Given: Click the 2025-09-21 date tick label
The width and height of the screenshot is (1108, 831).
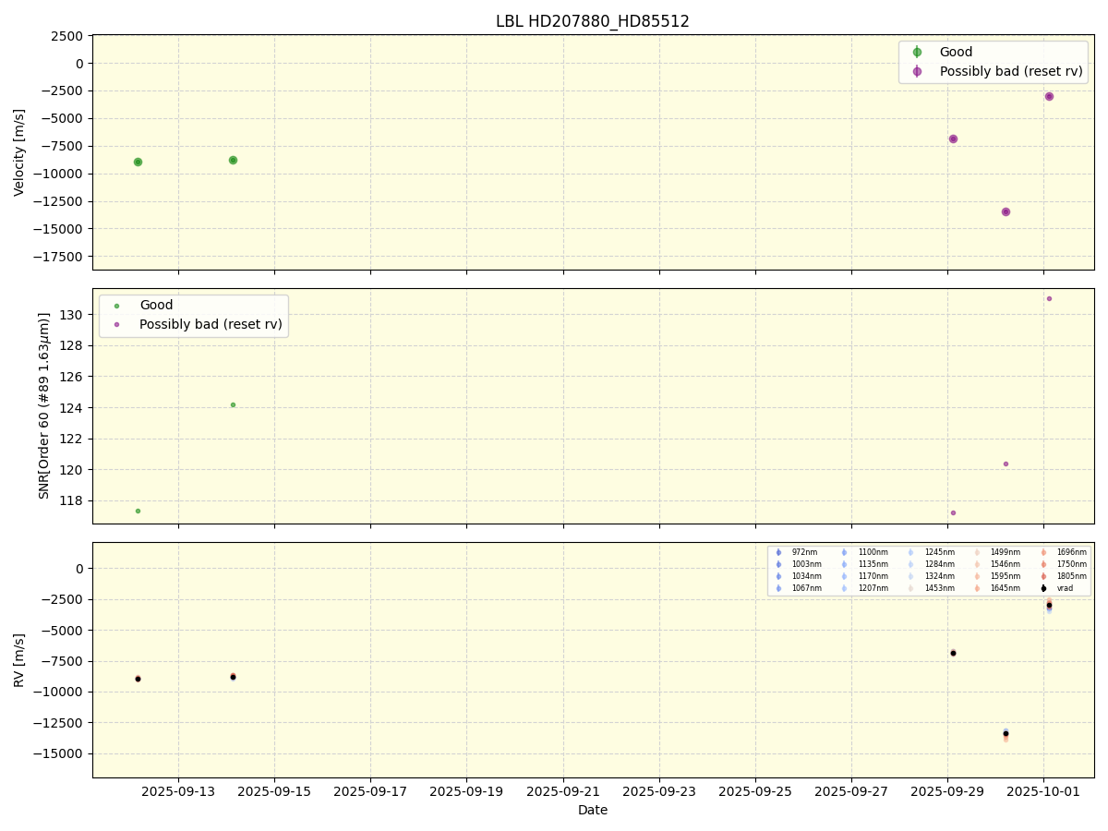Looking at the screenshot, I should coord(562,790).
